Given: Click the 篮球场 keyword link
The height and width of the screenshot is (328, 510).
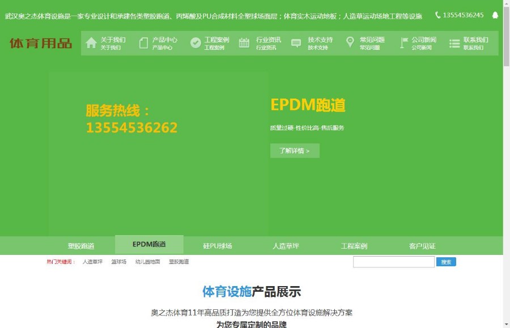Looking at the screenshot, I should (x=119, y=262).
